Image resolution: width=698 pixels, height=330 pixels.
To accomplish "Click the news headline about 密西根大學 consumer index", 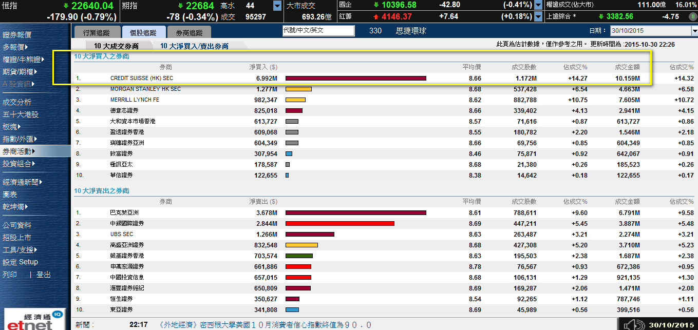I will pos(265,325).
